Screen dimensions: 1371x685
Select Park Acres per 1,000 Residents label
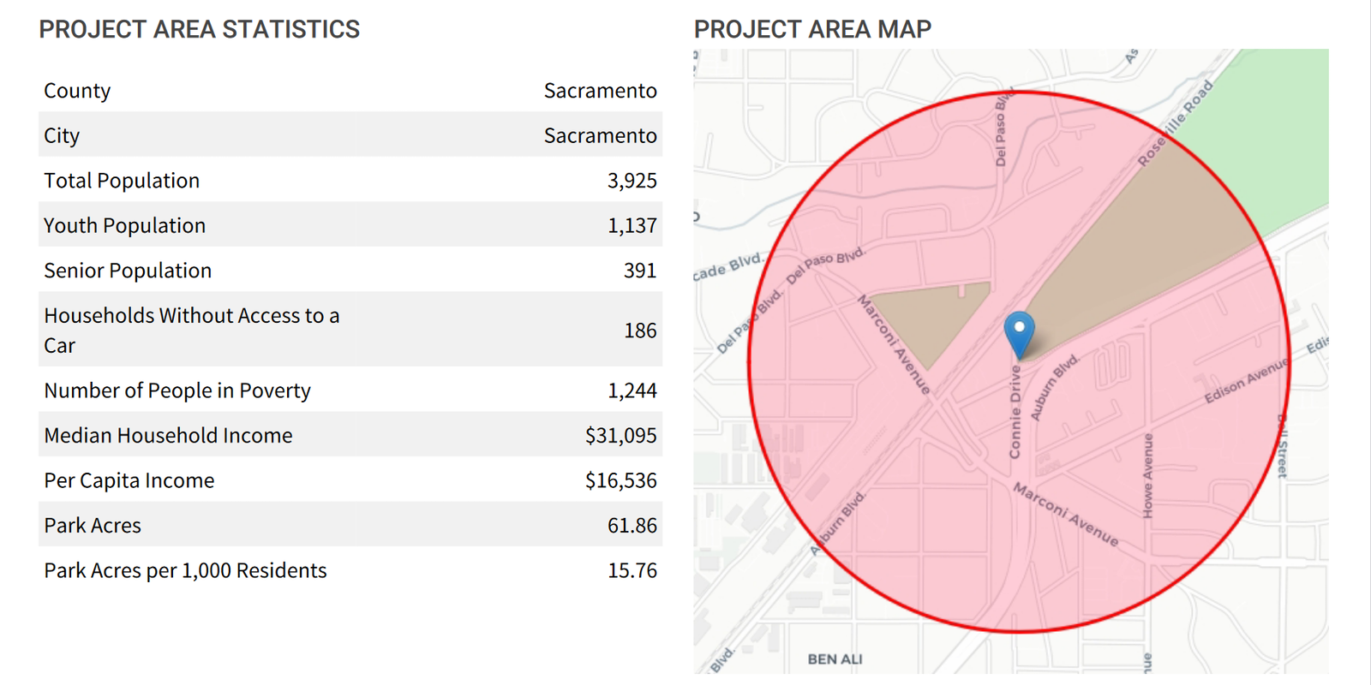point(185,570)
